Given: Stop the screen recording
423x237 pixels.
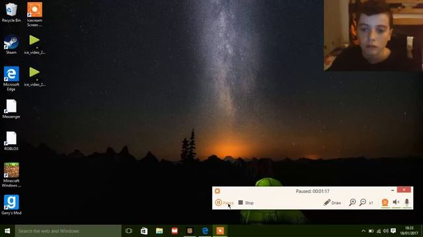Looking at the screenshot, I should point(246,203).
